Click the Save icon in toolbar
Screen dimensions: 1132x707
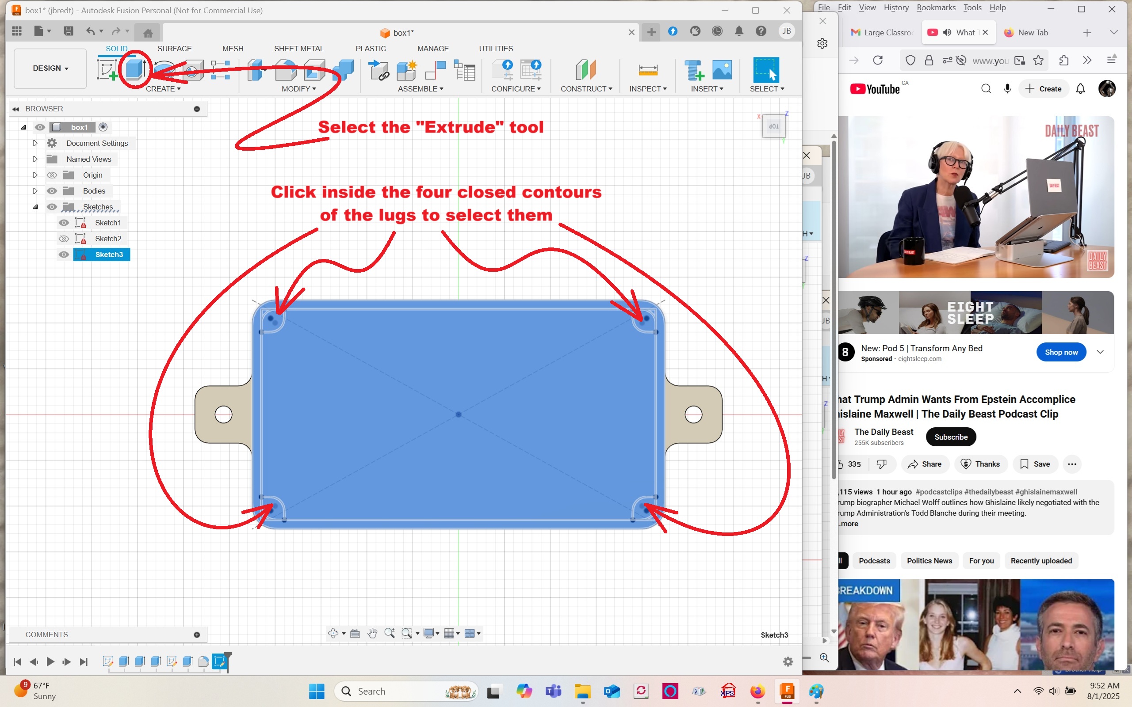[x=68, y=31]
